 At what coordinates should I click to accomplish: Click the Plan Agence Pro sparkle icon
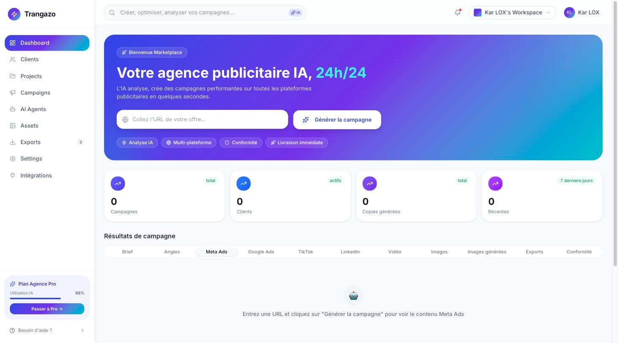coord(13,284)
